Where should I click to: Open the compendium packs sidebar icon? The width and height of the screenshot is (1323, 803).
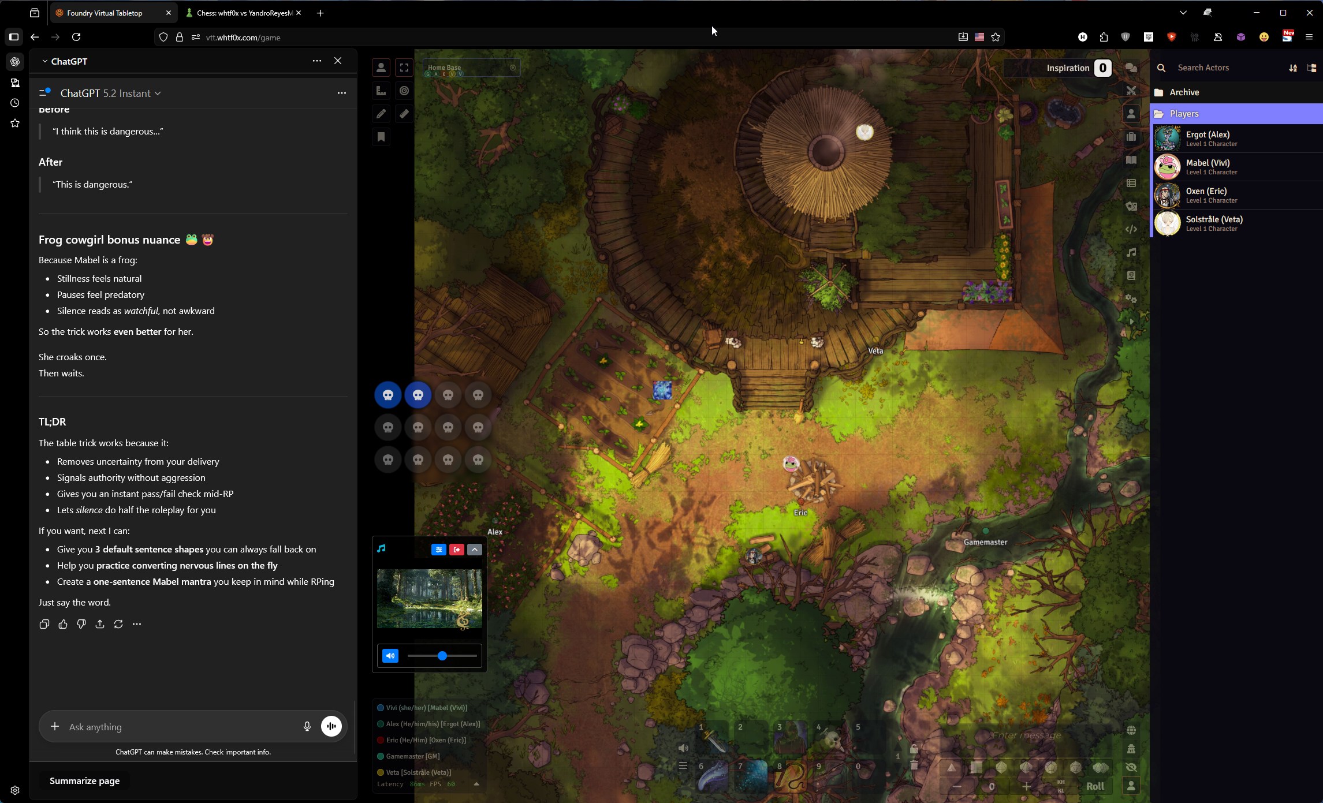tap(1131, 275)
